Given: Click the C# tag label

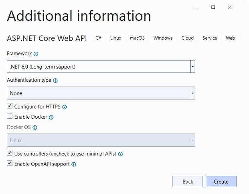Looking at the screenshot, I should pos(99,38).
